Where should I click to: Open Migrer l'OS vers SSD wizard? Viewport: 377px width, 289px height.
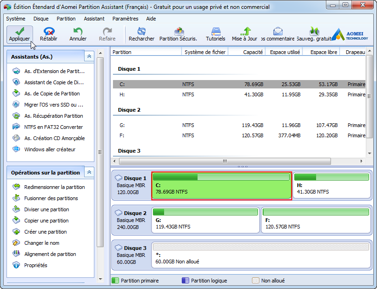48,105
